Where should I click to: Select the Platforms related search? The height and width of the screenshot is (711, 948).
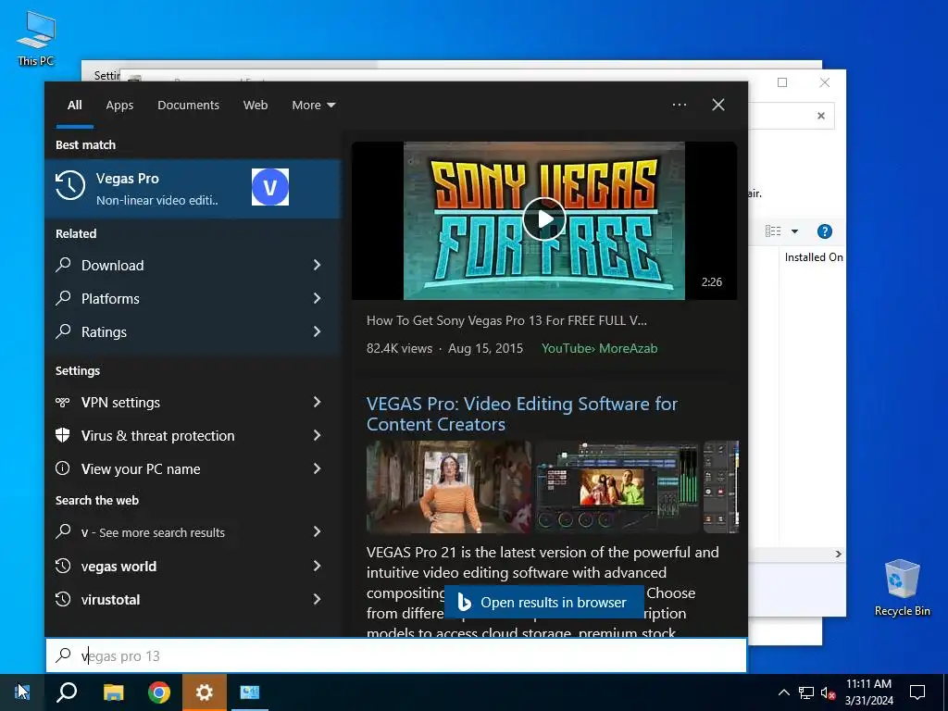pos(193,298)
